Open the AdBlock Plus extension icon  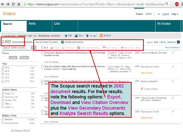pos(177,4)
